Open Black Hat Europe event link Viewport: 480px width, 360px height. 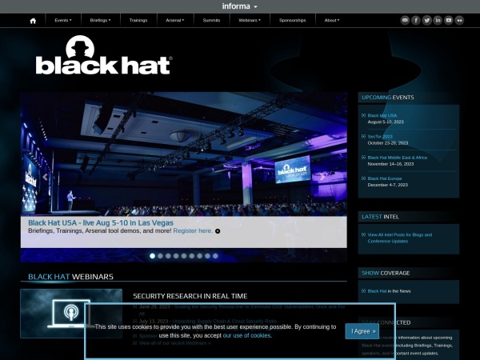[x=385, y=178]
